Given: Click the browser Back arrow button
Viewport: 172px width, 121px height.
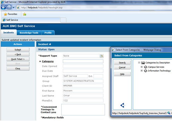Looking at the screenshot, I should pos(3,8).
